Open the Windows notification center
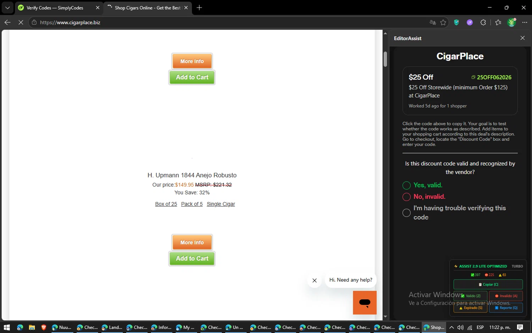 pyautogui.click(x=520, y=327)
